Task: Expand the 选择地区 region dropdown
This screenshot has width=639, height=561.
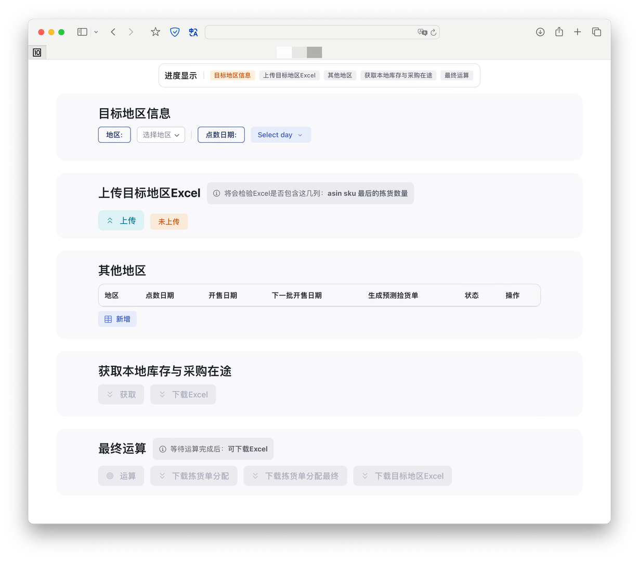Action: point(161,135)
